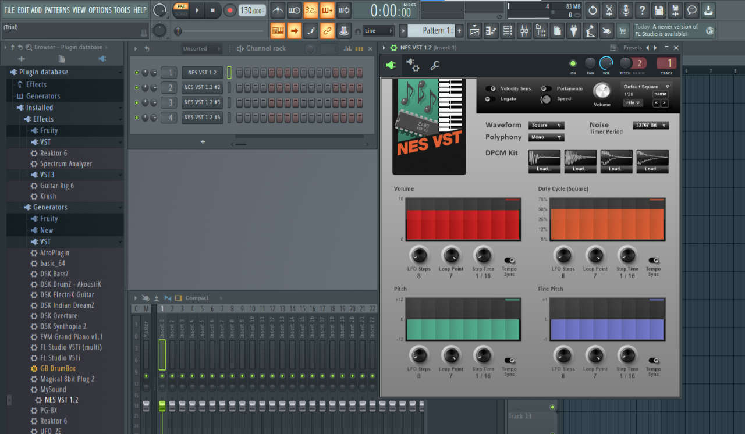Screen dimensions: 745x434
Task: Open the Default Square preset dropdown
Action: [x=646, y=87]
